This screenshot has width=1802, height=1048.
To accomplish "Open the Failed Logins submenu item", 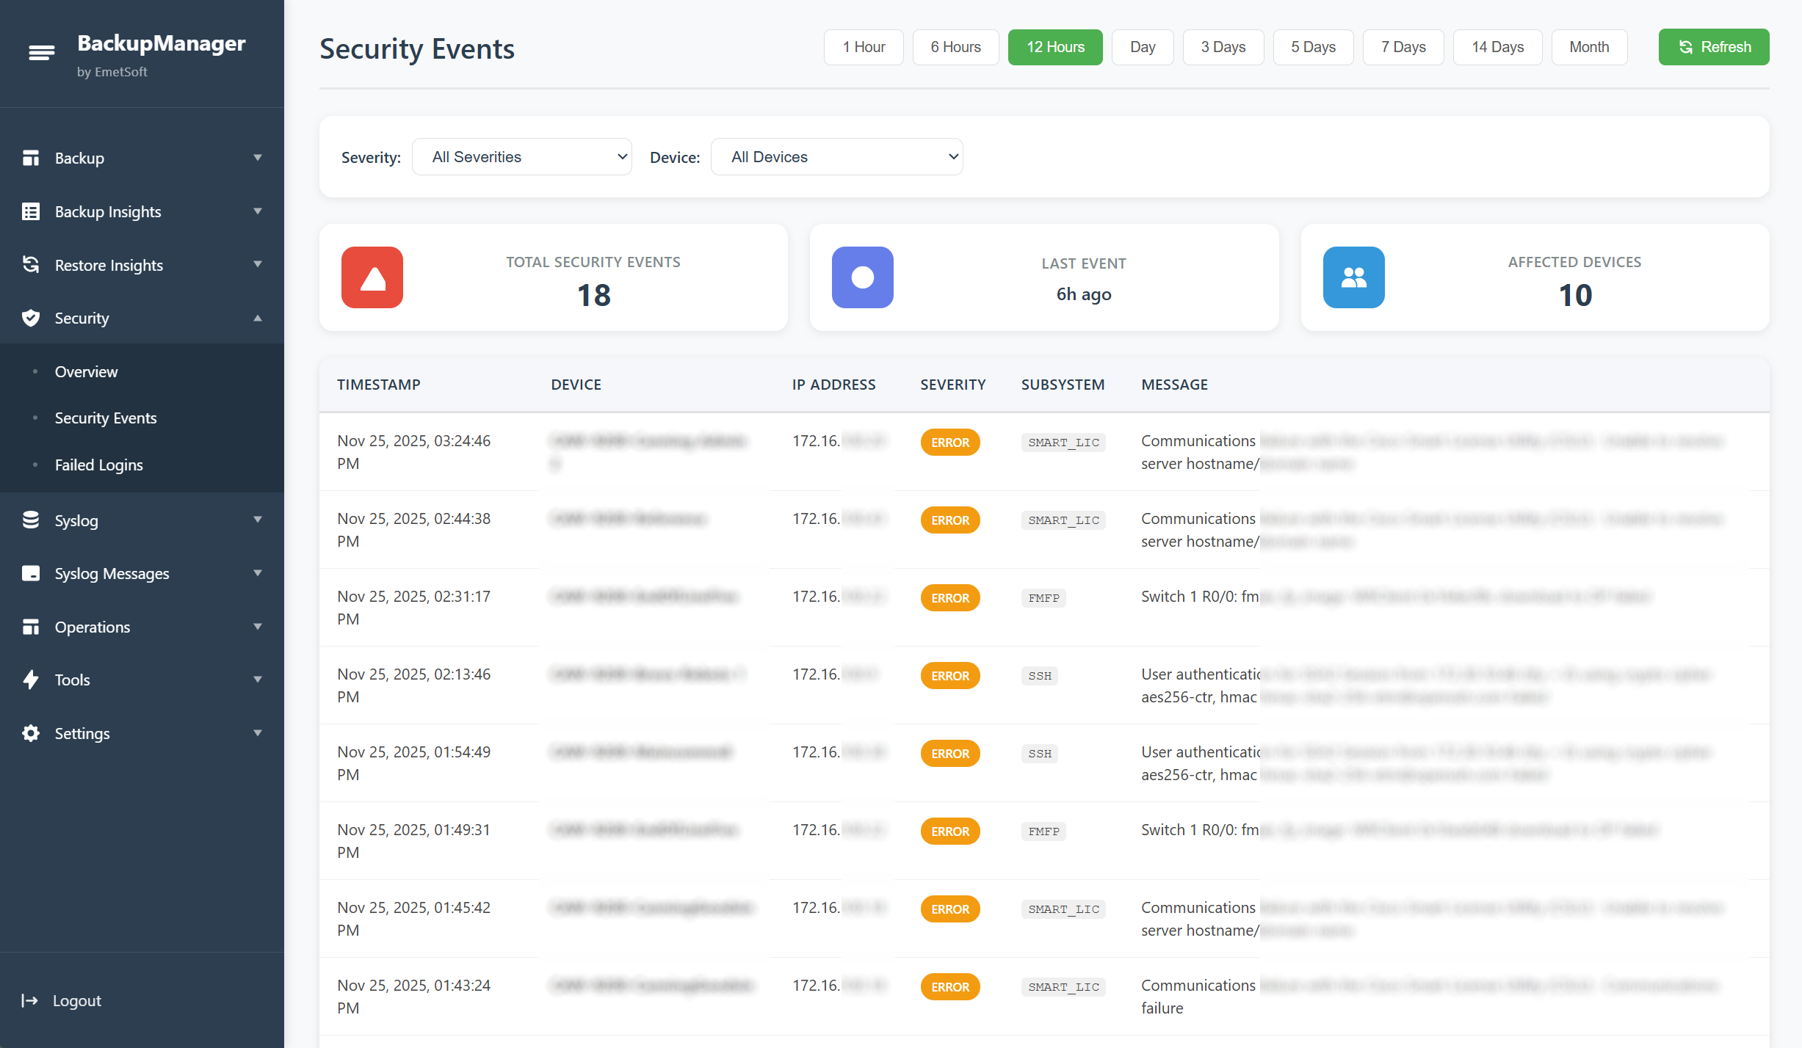I will click(99, 465).
